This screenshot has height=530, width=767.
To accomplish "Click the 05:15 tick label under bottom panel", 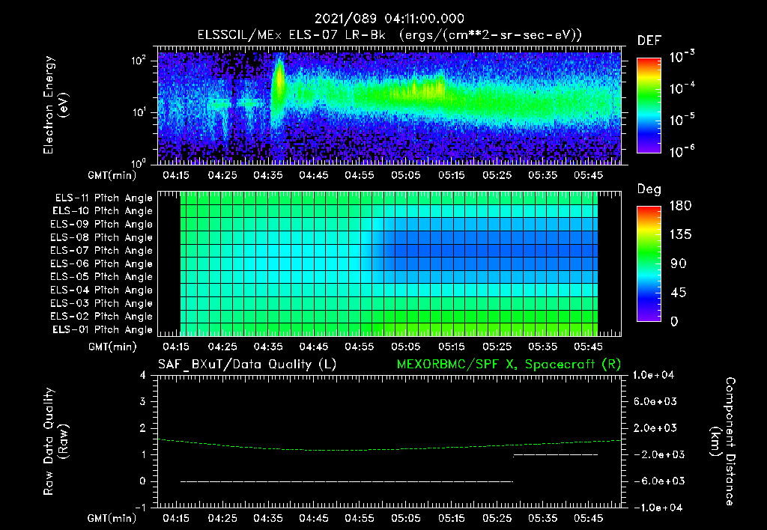I will (451, 518).
